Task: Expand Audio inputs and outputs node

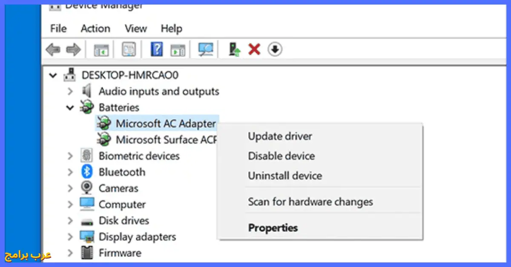Action: pyautogui.click(x=70, y=91)
